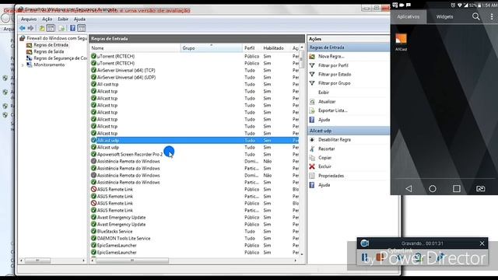Screen dimensions: 498x280
Task: Collapse Regras de Entrada actions section header
Action: pos(349,47)
